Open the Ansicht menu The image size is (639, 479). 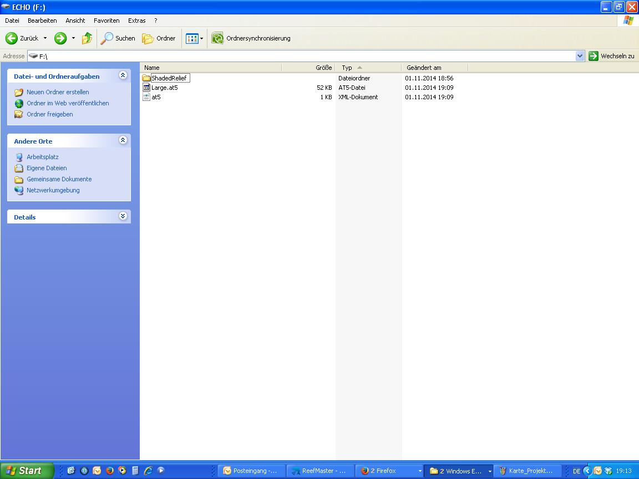tap(75, 21)
